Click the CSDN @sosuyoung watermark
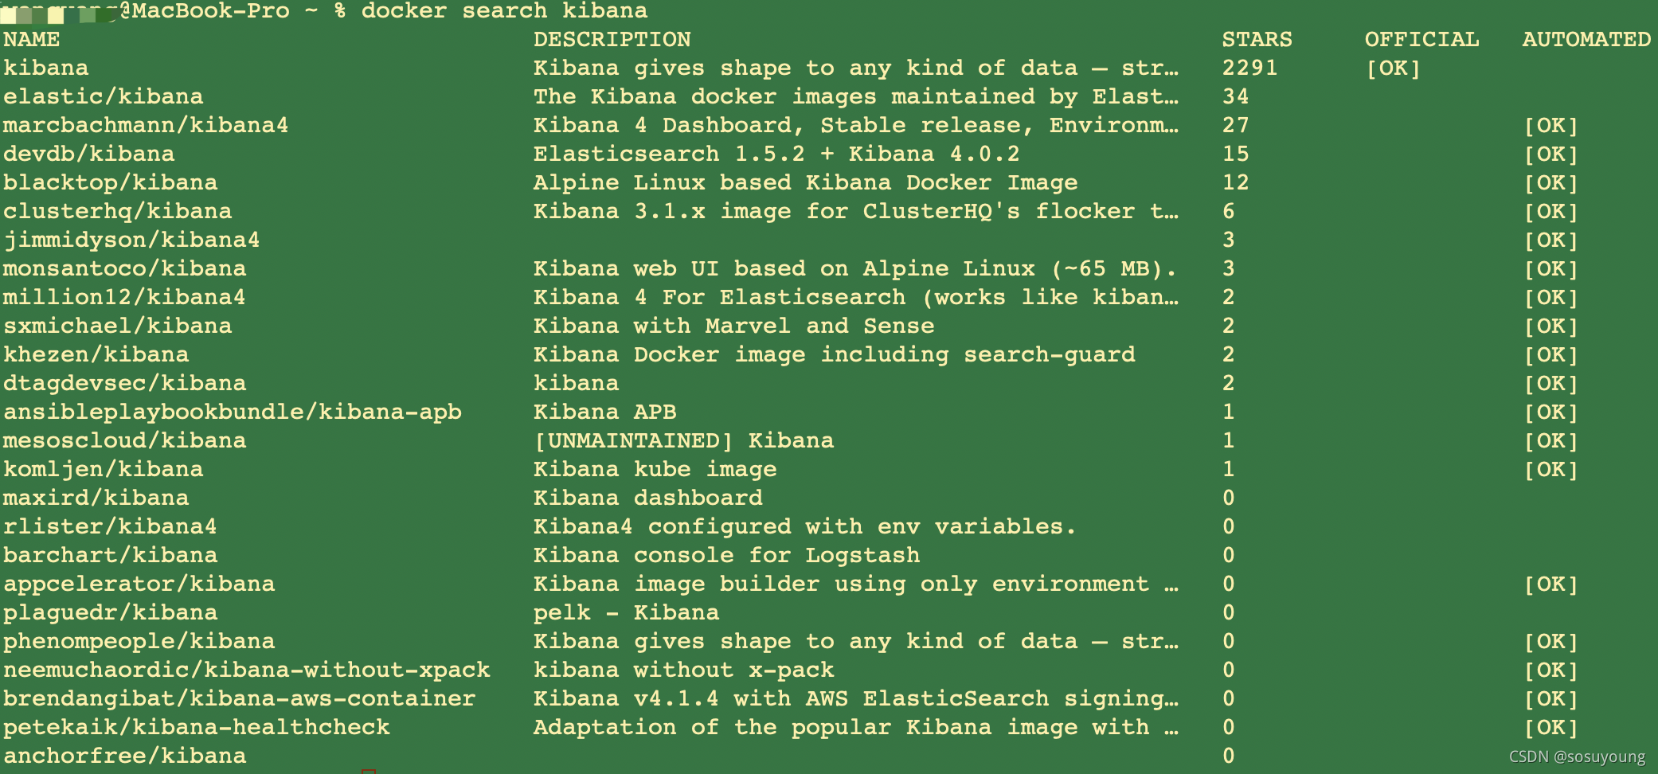This screenshot has height=774, width=1658. coord(1577,756)
